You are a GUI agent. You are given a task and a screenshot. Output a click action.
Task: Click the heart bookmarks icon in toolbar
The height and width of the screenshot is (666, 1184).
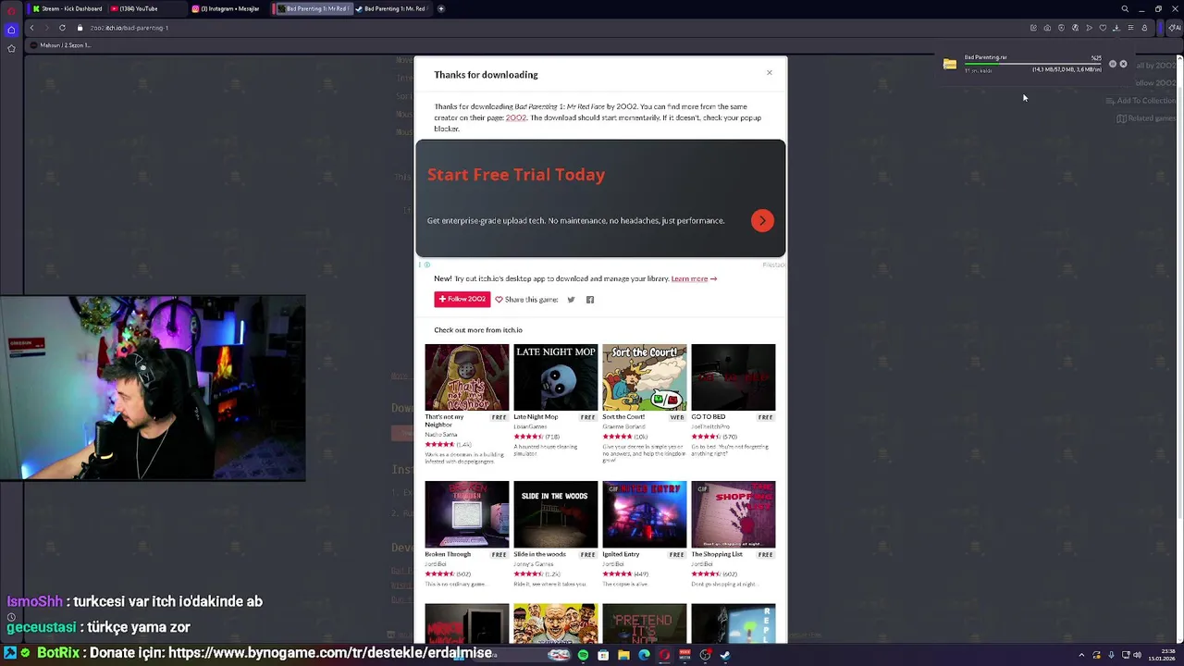click(x=1103, y=28)
